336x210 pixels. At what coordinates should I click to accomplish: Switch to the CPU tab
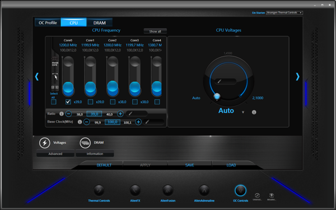pos(73,22)
